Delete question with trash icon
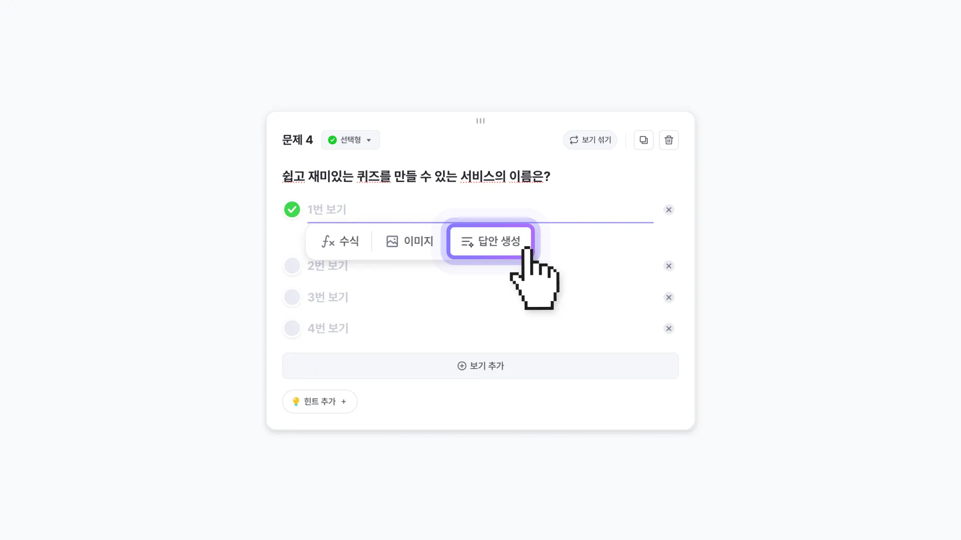The height and width of the screenshot is (540, 961). [669, 140]
